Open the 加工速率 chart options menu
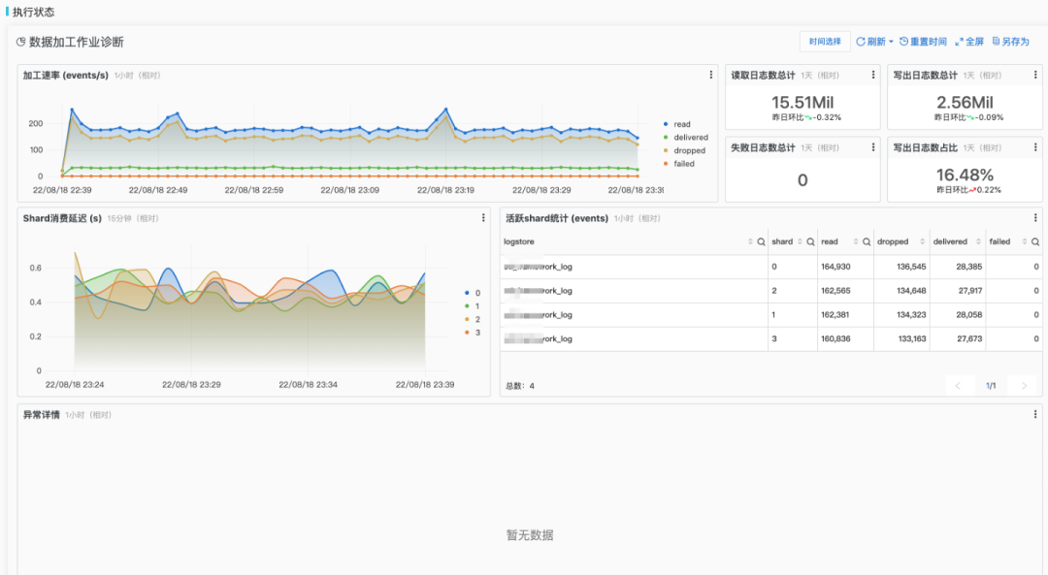Screen dimensions: 1048x575 711,75
